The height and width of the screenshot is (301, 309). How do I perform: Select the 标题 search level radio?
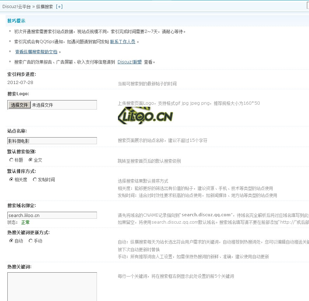pyautogui.click(x=12, y=160)
